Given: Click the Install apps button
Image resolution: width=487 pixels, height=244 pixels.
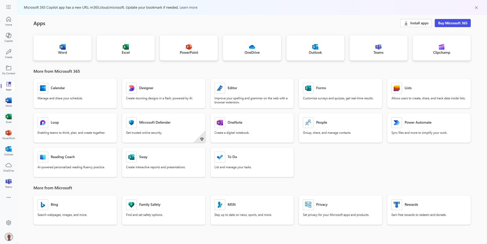Looking at the screenshot, I should coord(416,23).
